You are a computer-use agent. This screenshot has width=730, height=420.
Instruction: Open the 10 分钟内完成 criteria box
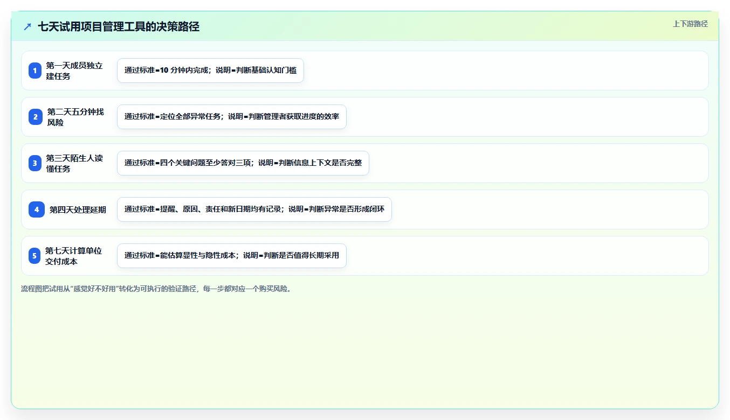(x=210, y=71)
